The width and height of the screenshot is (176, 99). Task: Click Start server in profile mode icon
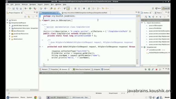[153, 69]
